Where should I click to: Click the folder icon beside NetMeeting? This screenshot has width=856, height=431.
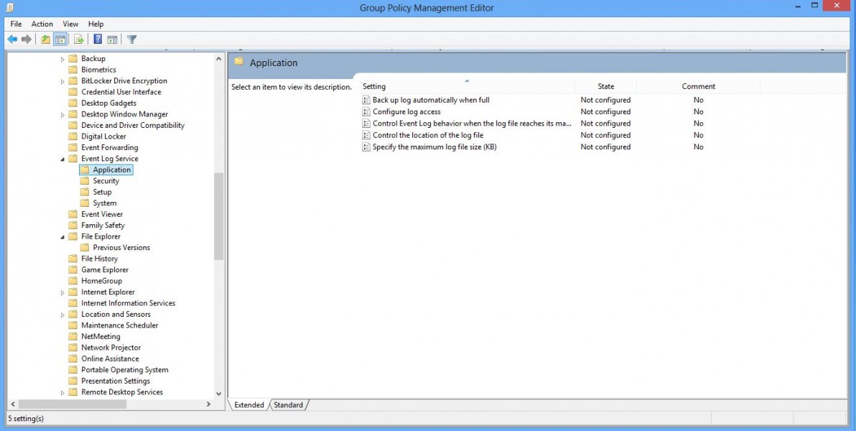click(x=73, y=336)
